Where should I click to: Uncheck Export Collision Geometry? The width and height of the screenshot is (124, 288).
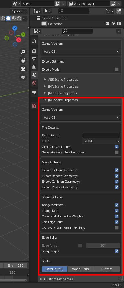(117, 182)
